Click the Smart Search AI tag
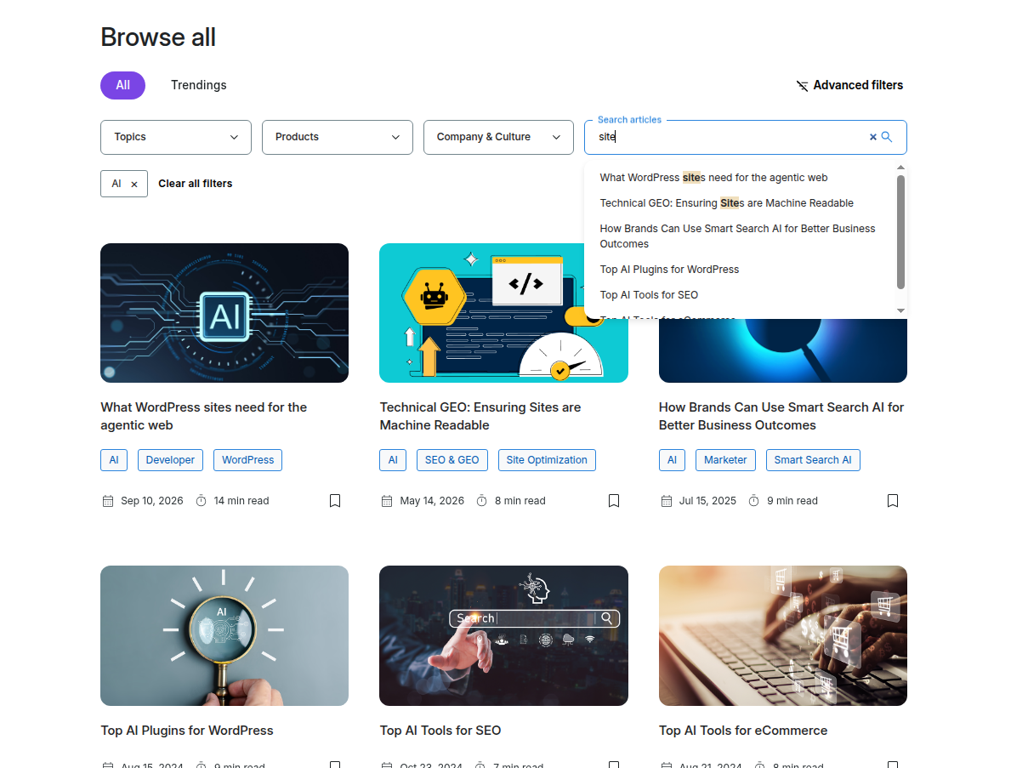The image size is (1011, 768). tap(813, 460)
